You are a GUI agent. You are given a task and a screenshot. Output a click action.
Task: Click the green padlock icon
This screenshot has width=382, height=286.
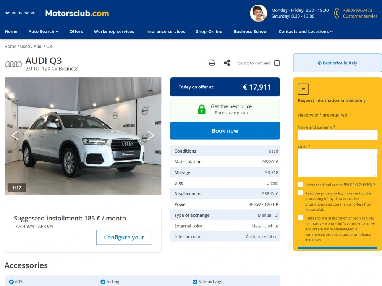[x=202, y=109]
